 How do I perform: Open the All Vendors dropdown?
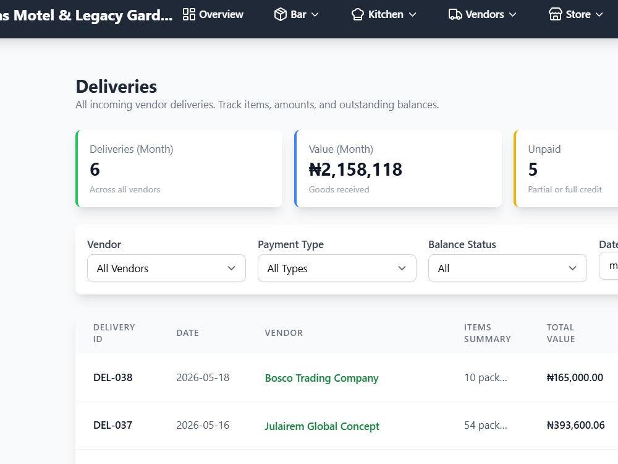166,269
